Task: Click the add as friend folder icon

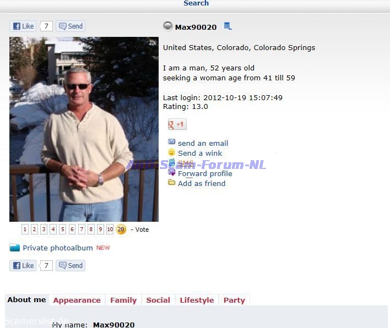Action: (x=172, y=182)
